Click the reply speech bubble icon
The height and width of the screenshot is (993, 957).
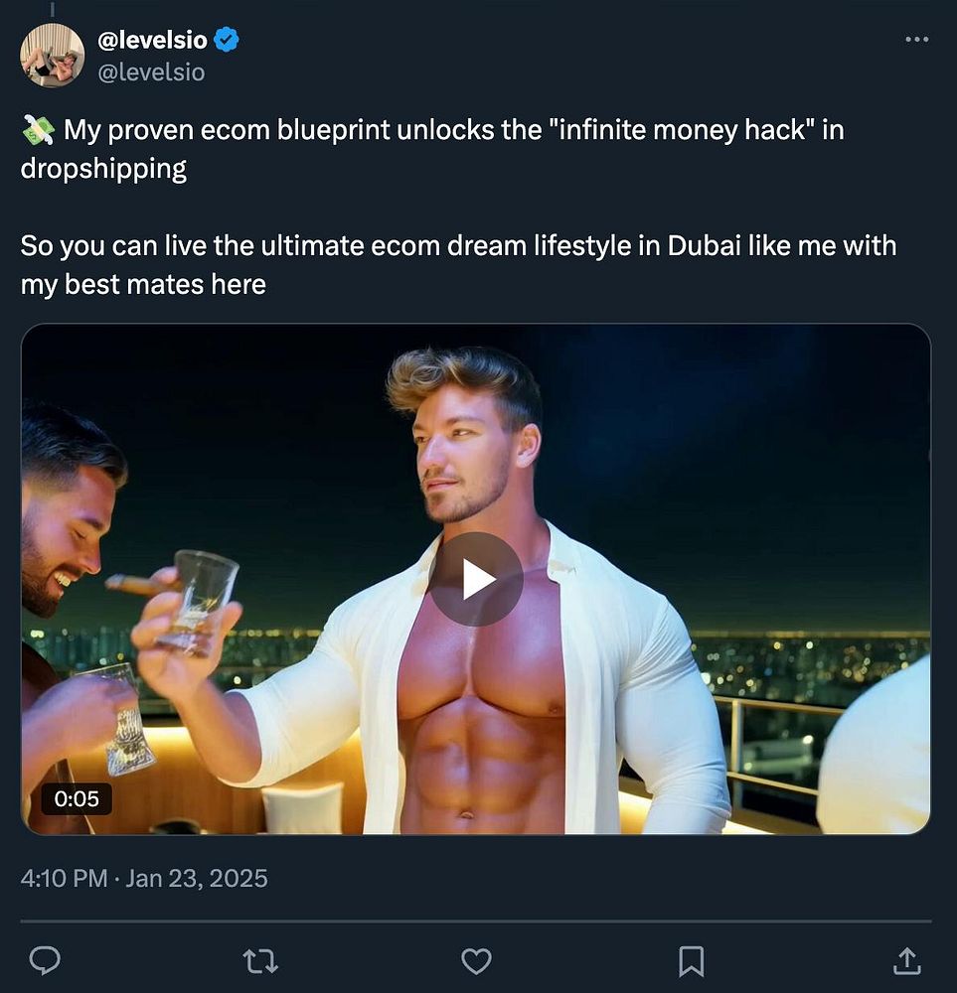(x=45, y=960)
